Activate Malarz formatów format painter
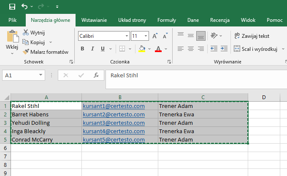This screenshot has width=287, height=176. click(46, 52)
